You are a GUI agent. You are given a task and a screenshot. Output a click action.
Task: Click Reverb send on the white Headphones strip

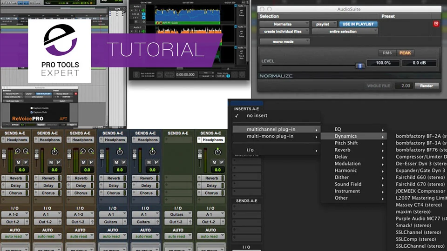211,178
